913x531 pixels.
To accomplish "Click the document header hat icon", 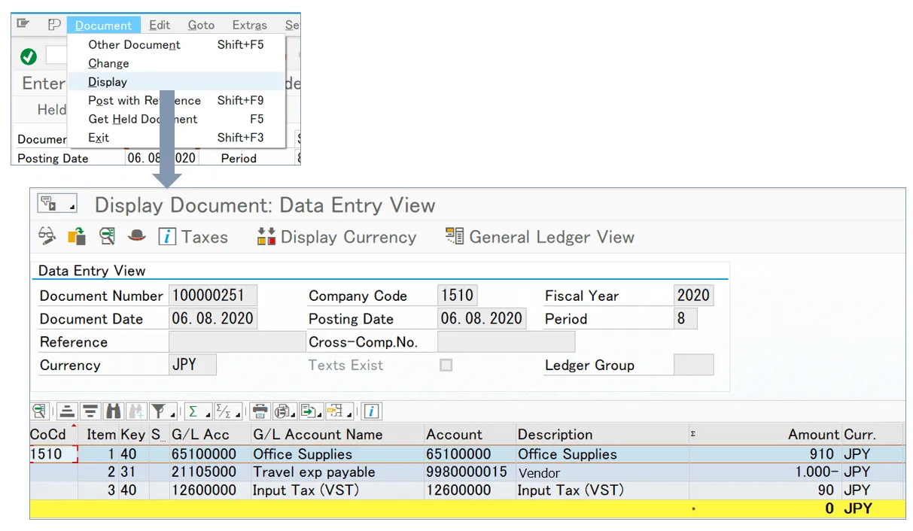I will pyautogui.click(x=136, y=237).
